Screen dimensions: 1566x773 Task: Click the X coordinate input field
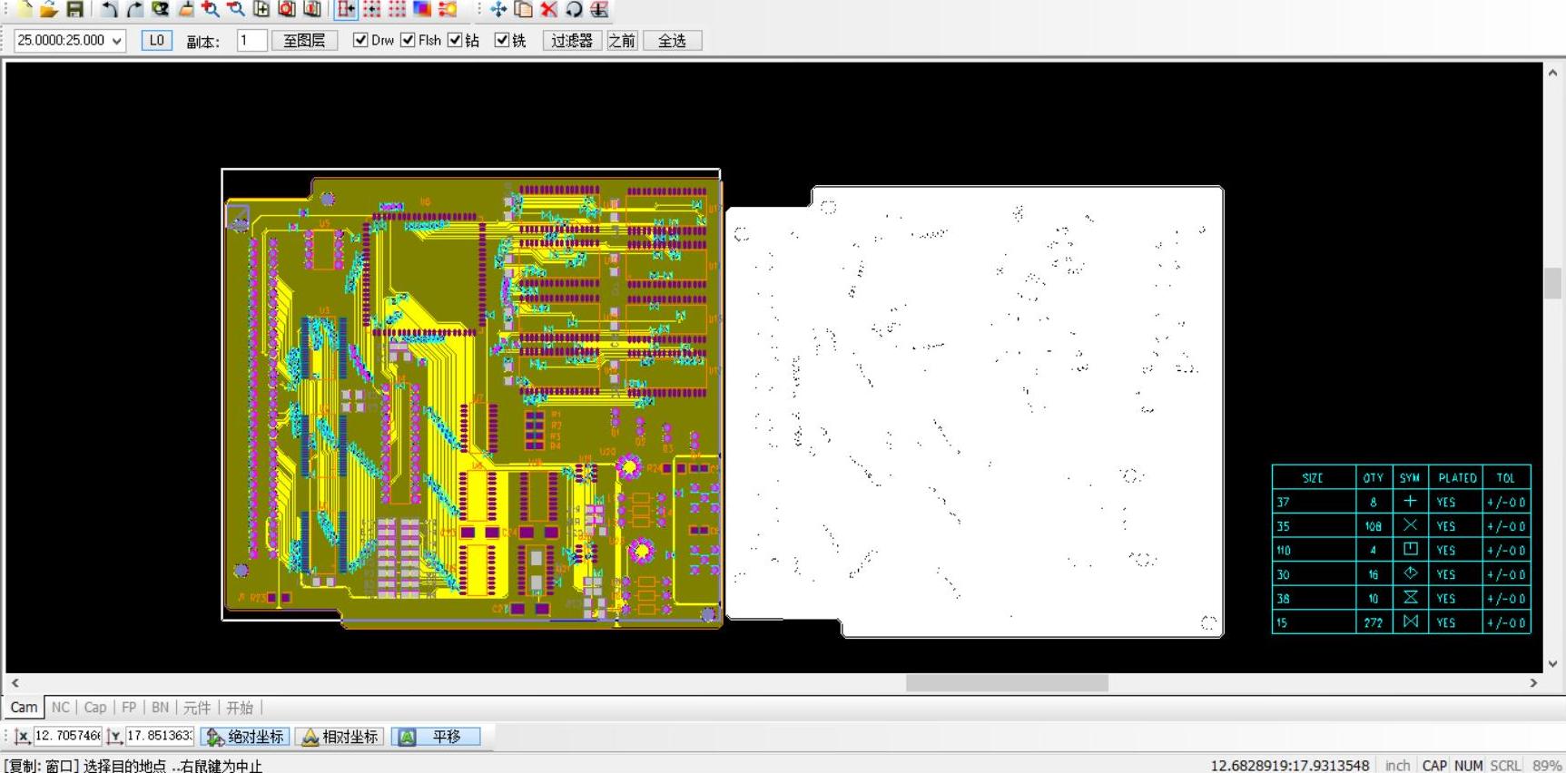67,736
